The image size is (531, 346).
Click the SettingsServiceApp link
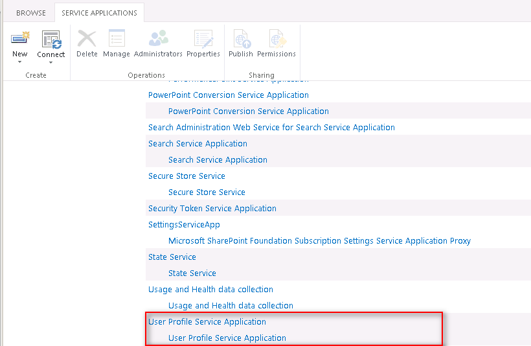click(184, 225)
